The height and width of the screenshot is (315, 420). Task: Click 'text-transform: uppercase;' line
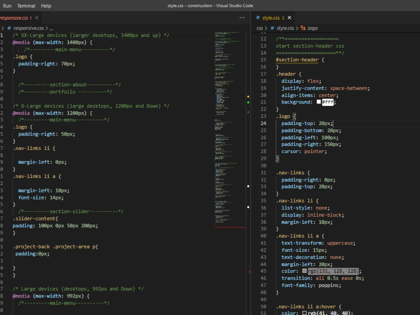coord(318,243)
